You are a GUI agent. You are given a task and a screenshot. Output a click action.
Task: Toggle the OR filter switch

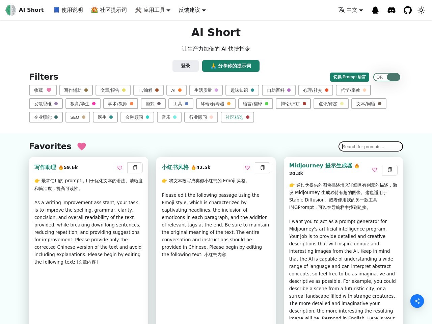tap(387, 77)
